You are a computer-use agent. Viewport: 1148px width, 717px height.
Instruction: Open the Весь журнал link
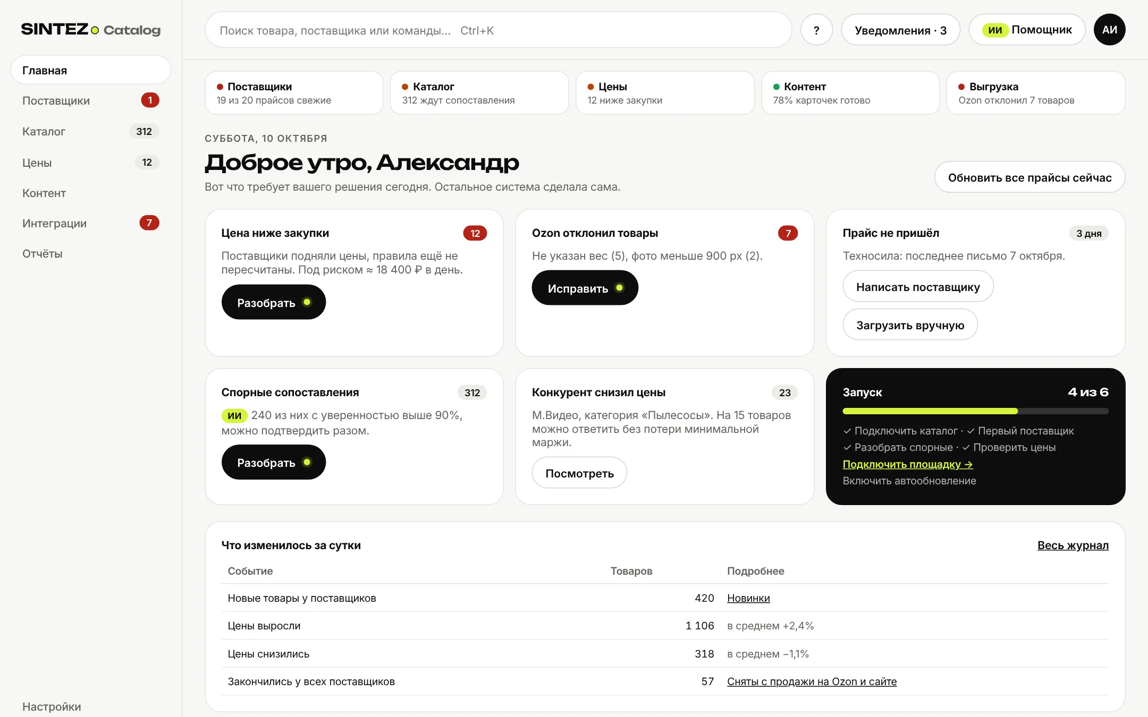(1073, 545)
